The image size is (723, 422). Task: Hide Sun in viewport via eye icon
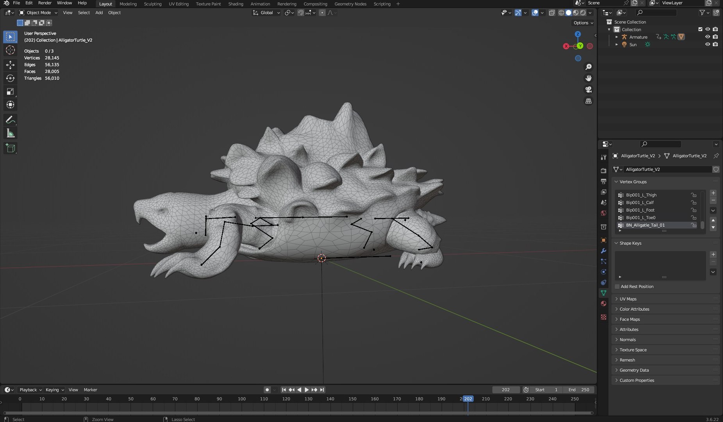pos(707,45)
